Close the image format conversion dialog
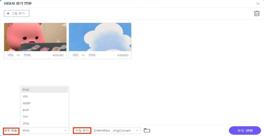This screenshot has width=264, height=136. (258, 3)
